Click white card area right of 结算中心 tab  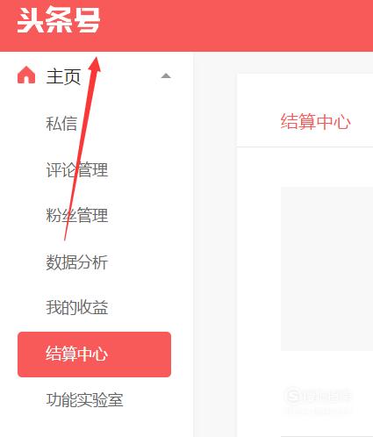(362, 122)
